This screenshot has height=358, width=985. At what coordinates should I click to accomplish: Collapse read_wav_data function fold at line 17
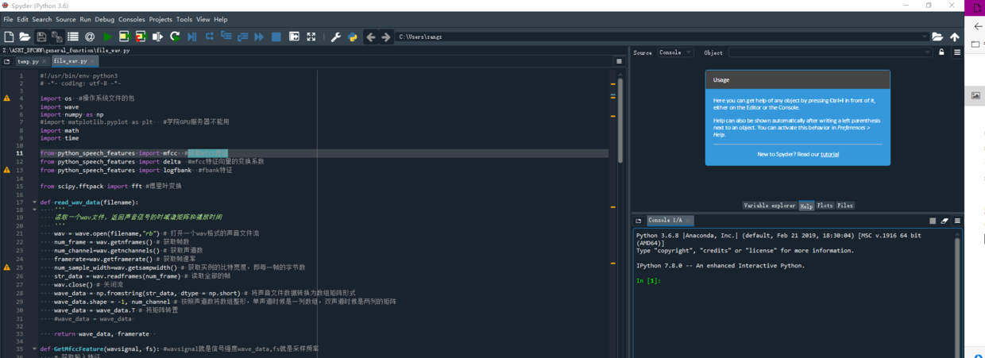coord(34,202)
